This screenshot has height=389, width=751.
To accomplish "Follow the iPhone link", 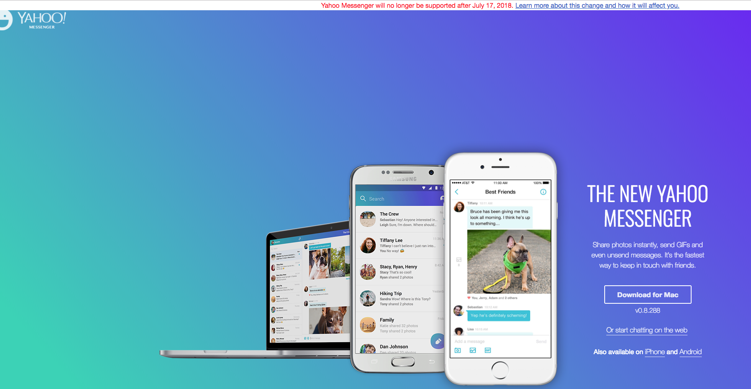I will coord(655,352).
